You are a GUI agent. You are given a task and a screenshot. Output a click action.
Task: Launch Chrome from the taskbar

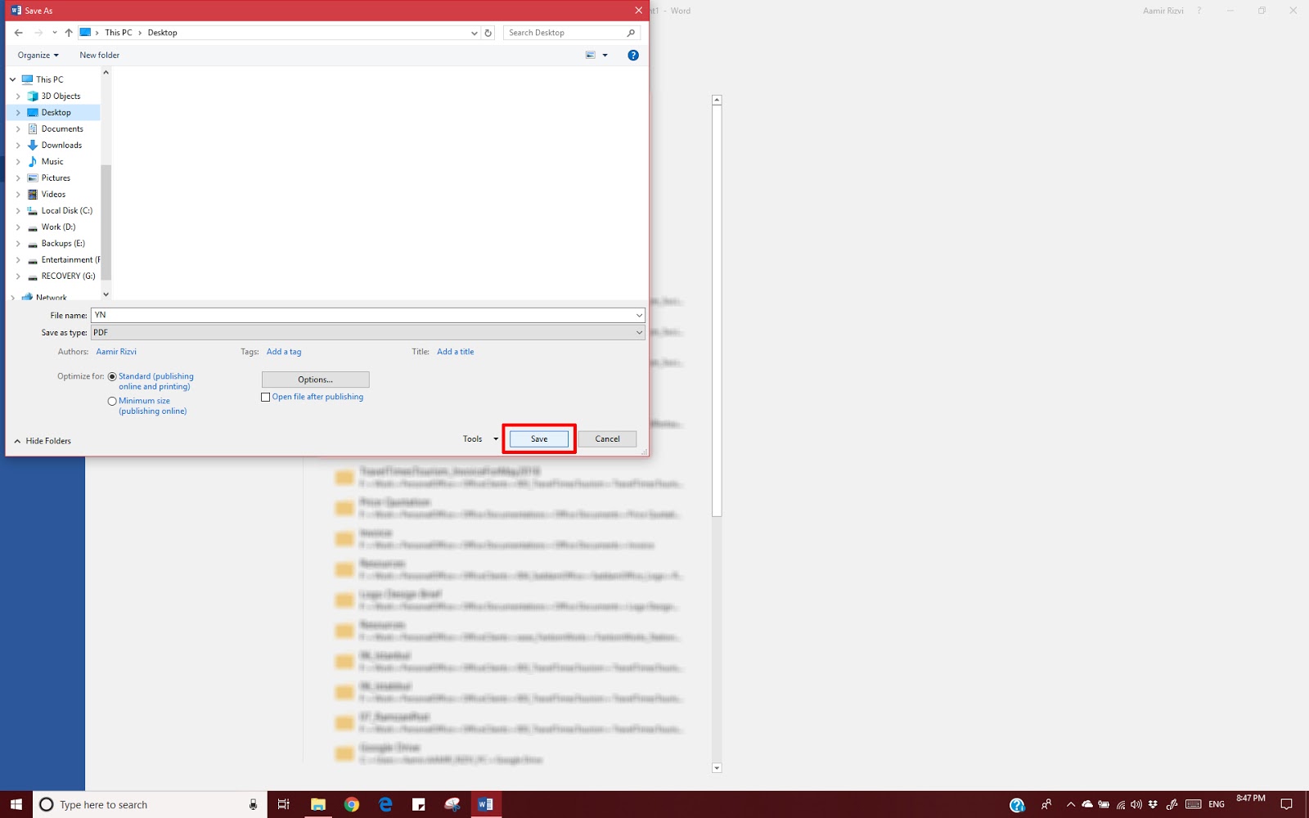pyautogui.click(x=352, y=805)
